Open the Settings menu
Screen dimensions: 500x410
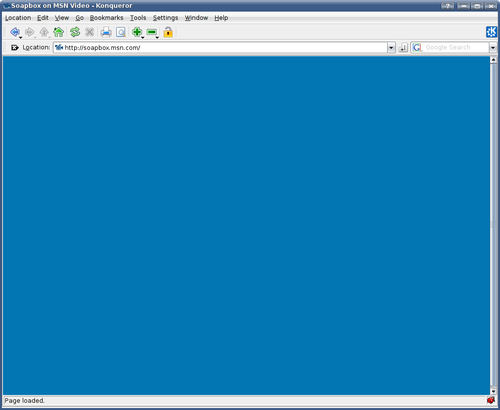166,18
